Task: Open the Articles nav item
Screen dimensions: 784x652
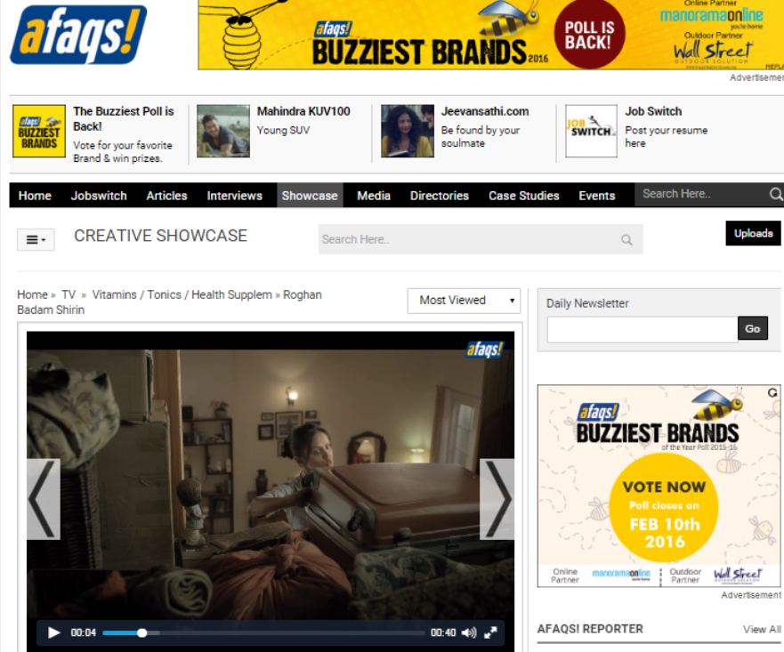Action: coord(167,196)
